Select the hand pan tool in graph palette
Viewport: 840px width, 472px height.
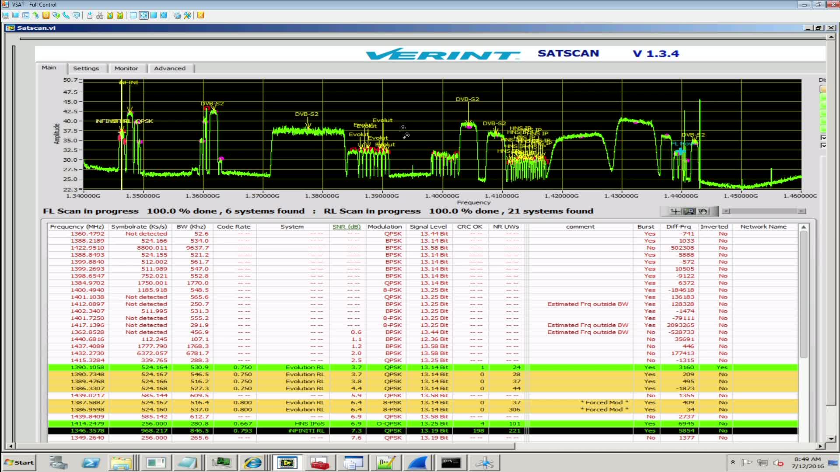point(703,212)
